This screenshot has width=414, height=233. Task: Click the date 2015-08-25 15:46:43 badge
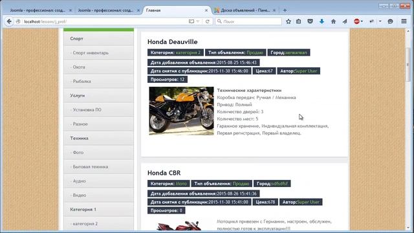pyautogui.click(x=203, y=63)
